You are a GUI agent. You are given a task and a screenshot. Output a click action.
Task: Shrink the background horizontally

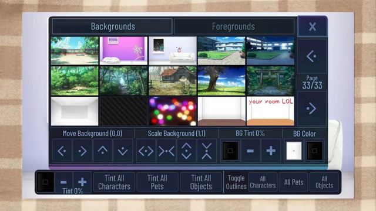point(166,151)
